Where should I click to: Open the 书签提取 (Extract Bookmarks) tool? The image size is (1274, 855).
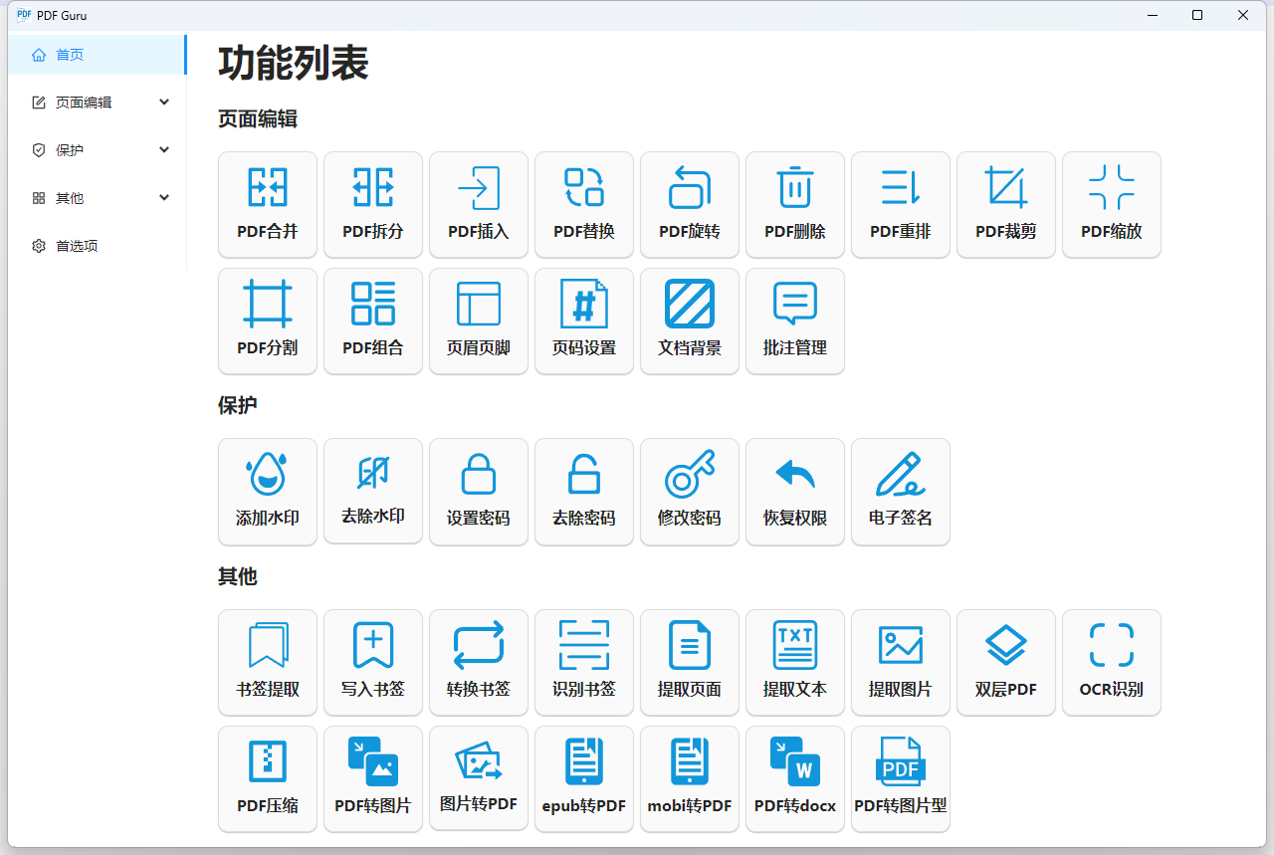[267, 662]
